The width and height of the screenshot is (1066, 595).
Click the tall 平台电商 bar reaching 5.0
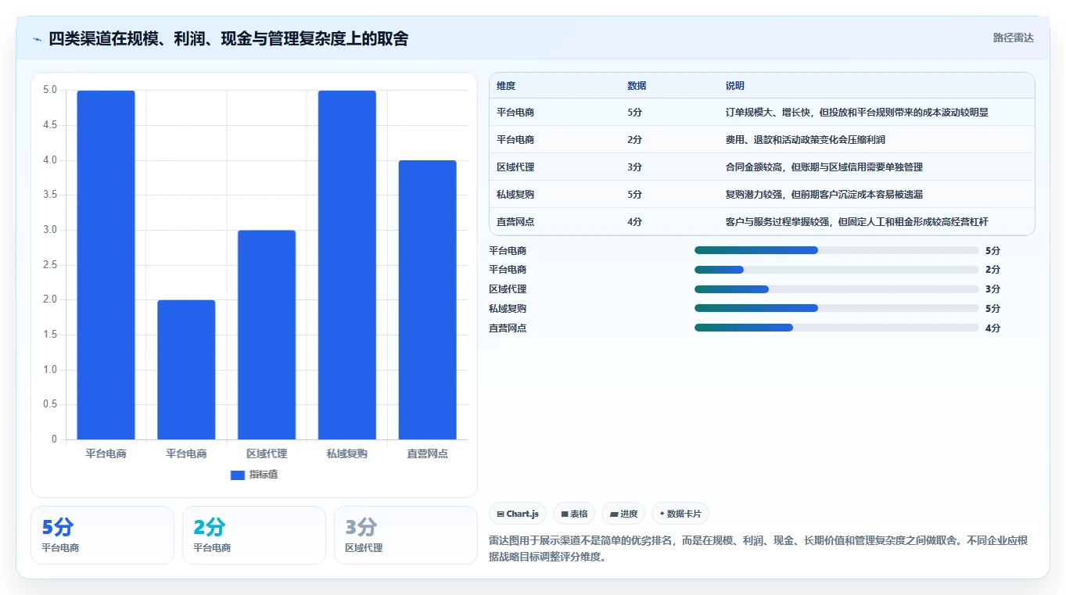(106, 265)
